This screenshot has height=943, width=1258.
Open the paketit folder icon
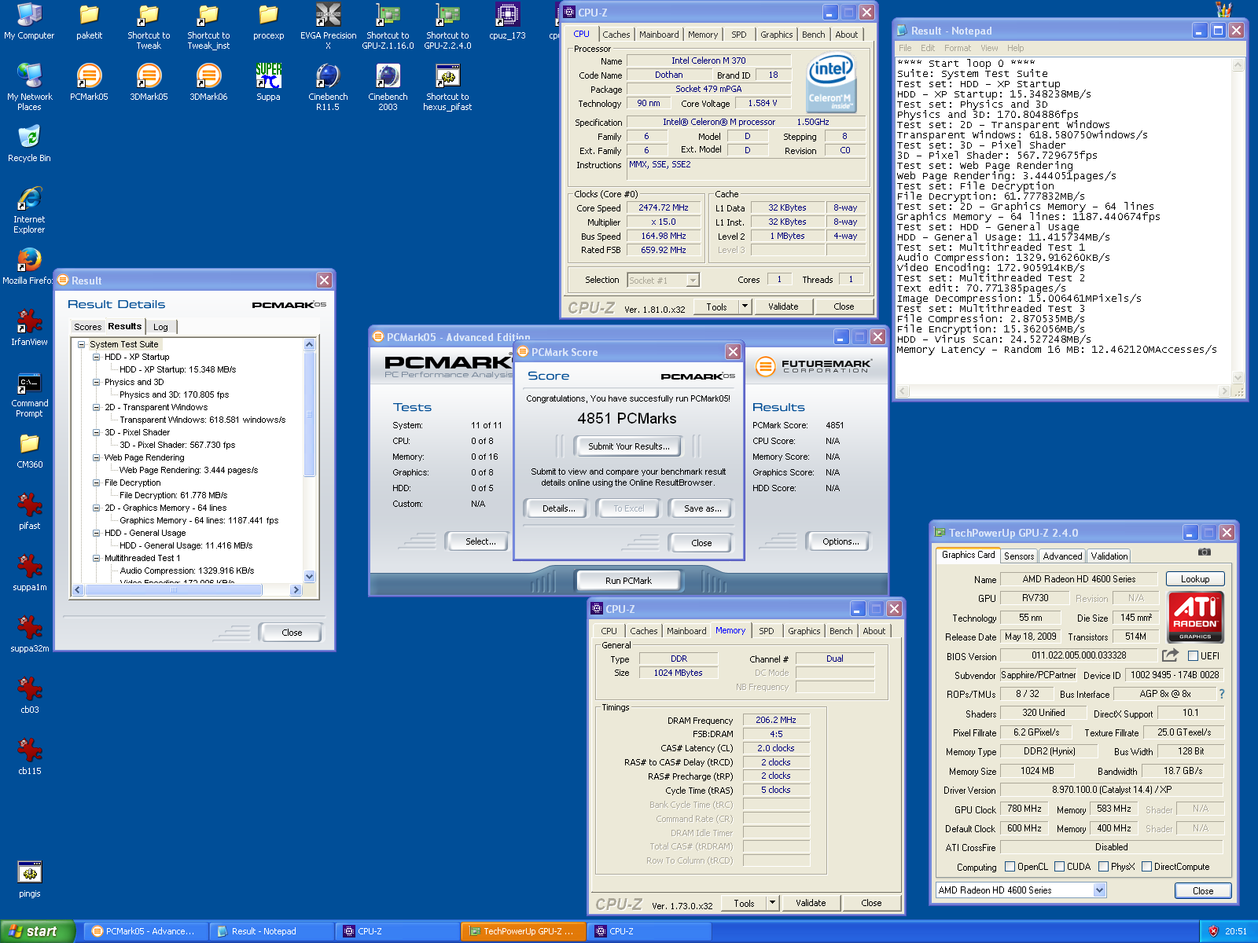[x=89, y=21]
